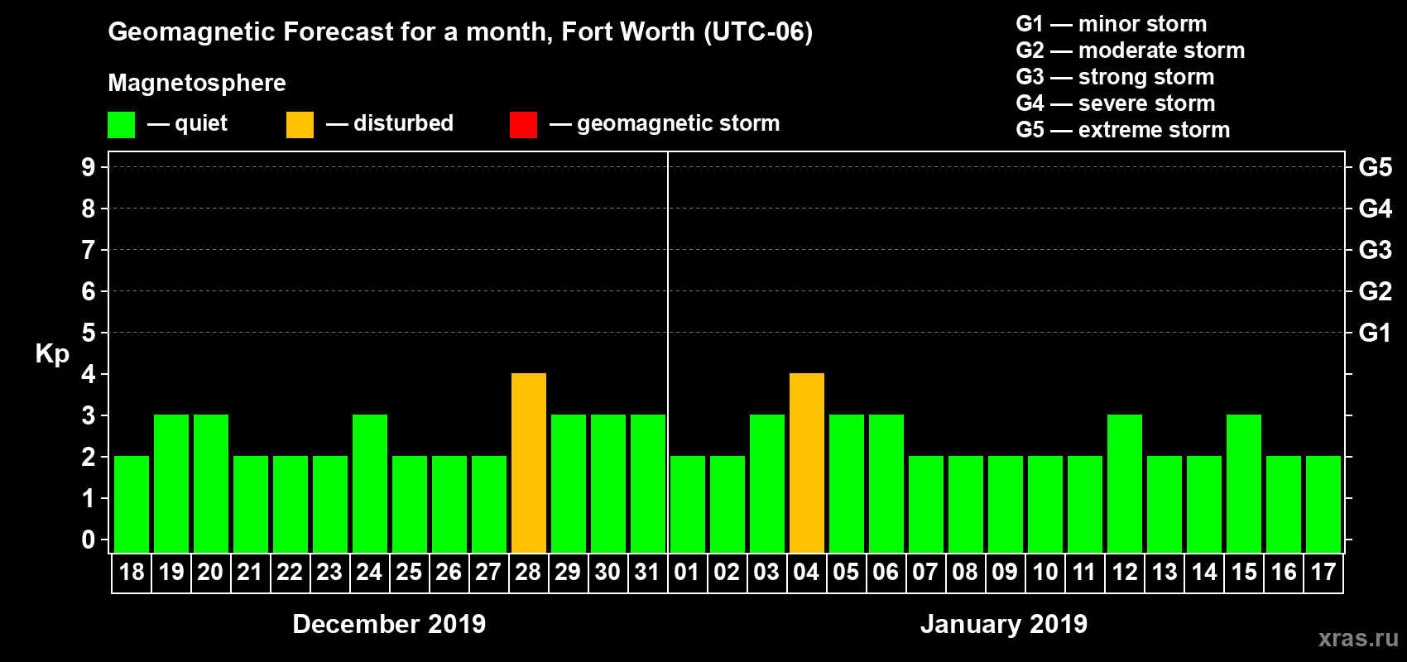The image size is (1407, 662).
Task: Select the orange bar for January 04
Action: click(x=807, y=463)
